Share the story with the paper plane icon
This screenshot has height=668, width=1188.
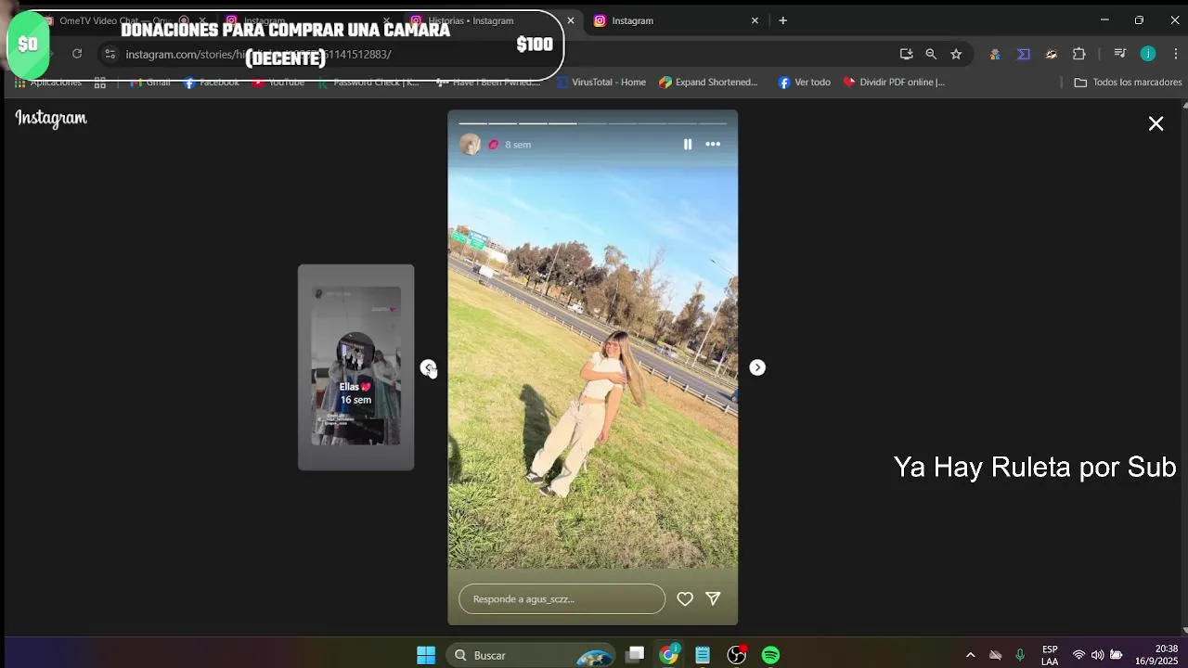pos(713,599)
